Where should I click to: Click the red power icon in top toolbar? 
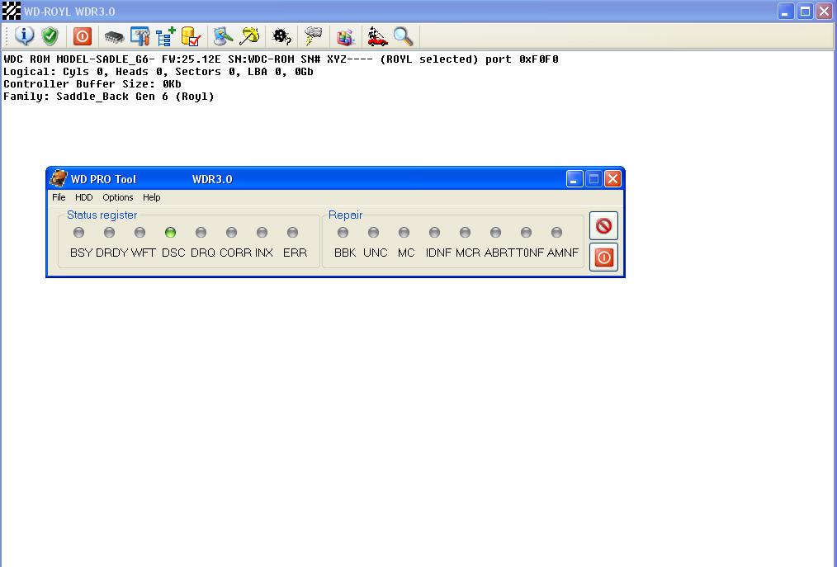click(83, 36)
